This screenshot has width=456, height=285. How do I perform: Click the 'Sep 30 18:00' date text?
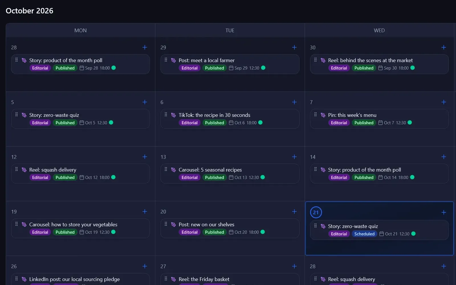click(x=396, y=68)
